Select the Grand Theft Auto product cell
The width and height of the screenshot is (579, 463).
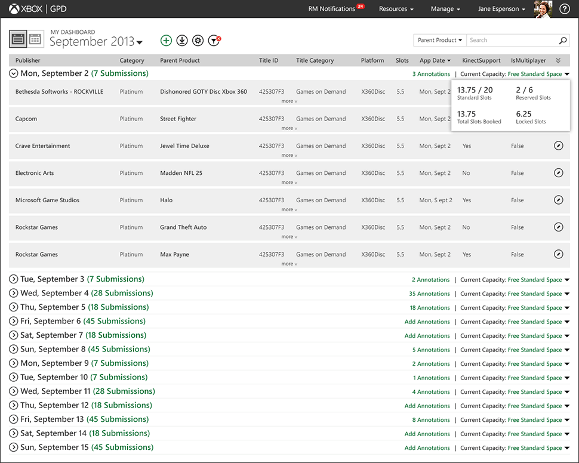coord(183,227)
